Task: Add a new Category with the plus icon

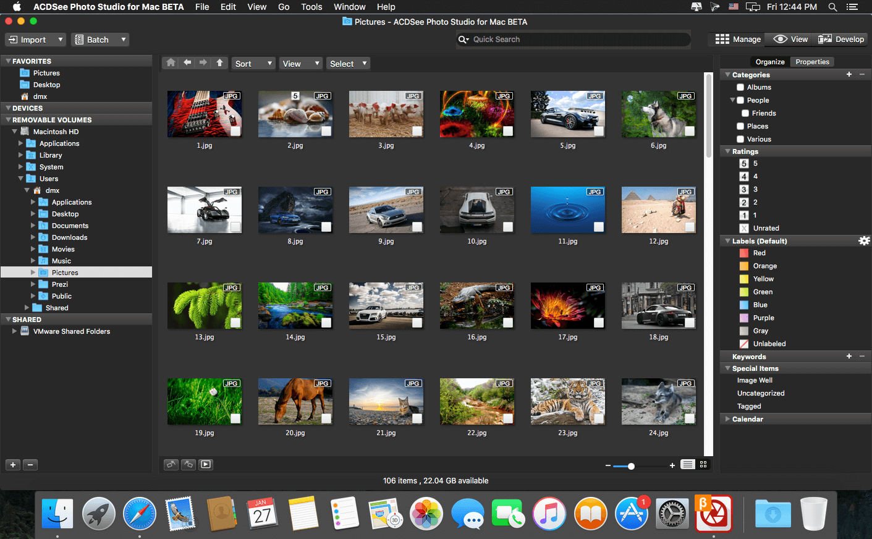Action: click(849, 74)
